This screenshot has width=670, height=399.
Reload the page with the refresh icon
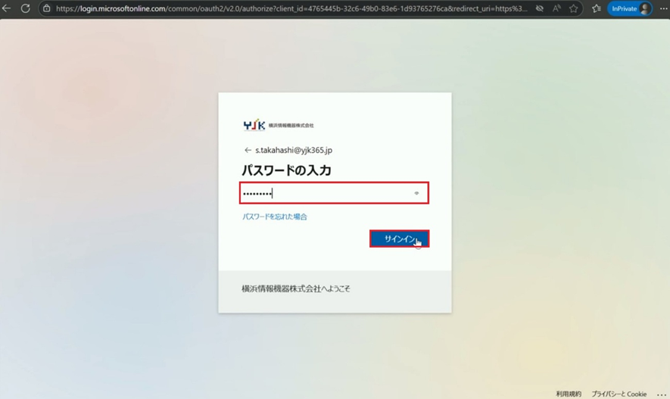coord(25,8)
